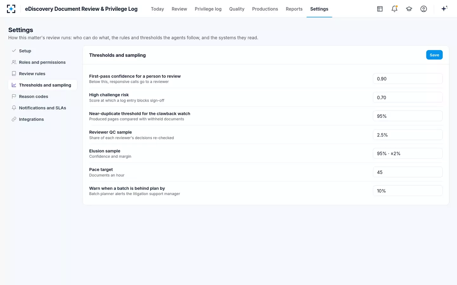457x285 pixels.
Task: Open the layout panel icon in header
Action: tap(380, 9)
